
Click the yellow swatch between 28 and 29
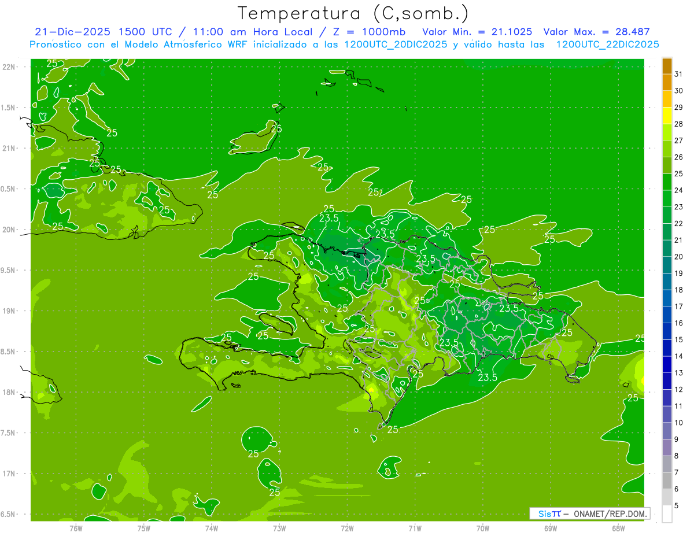pyautogui.click(x=667, y=116)
